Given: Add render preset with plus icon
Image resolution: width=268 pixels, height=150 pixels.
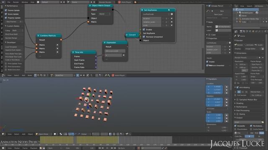Looking at the screenshot, I should [260, 57].
